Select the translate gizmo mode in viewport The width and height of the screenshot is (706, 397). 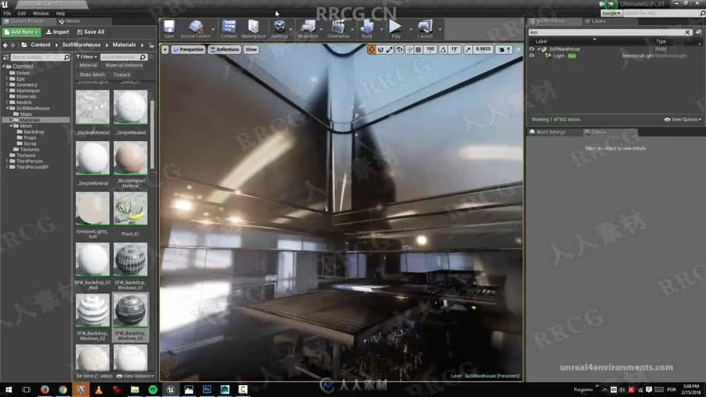coord(372,50)
